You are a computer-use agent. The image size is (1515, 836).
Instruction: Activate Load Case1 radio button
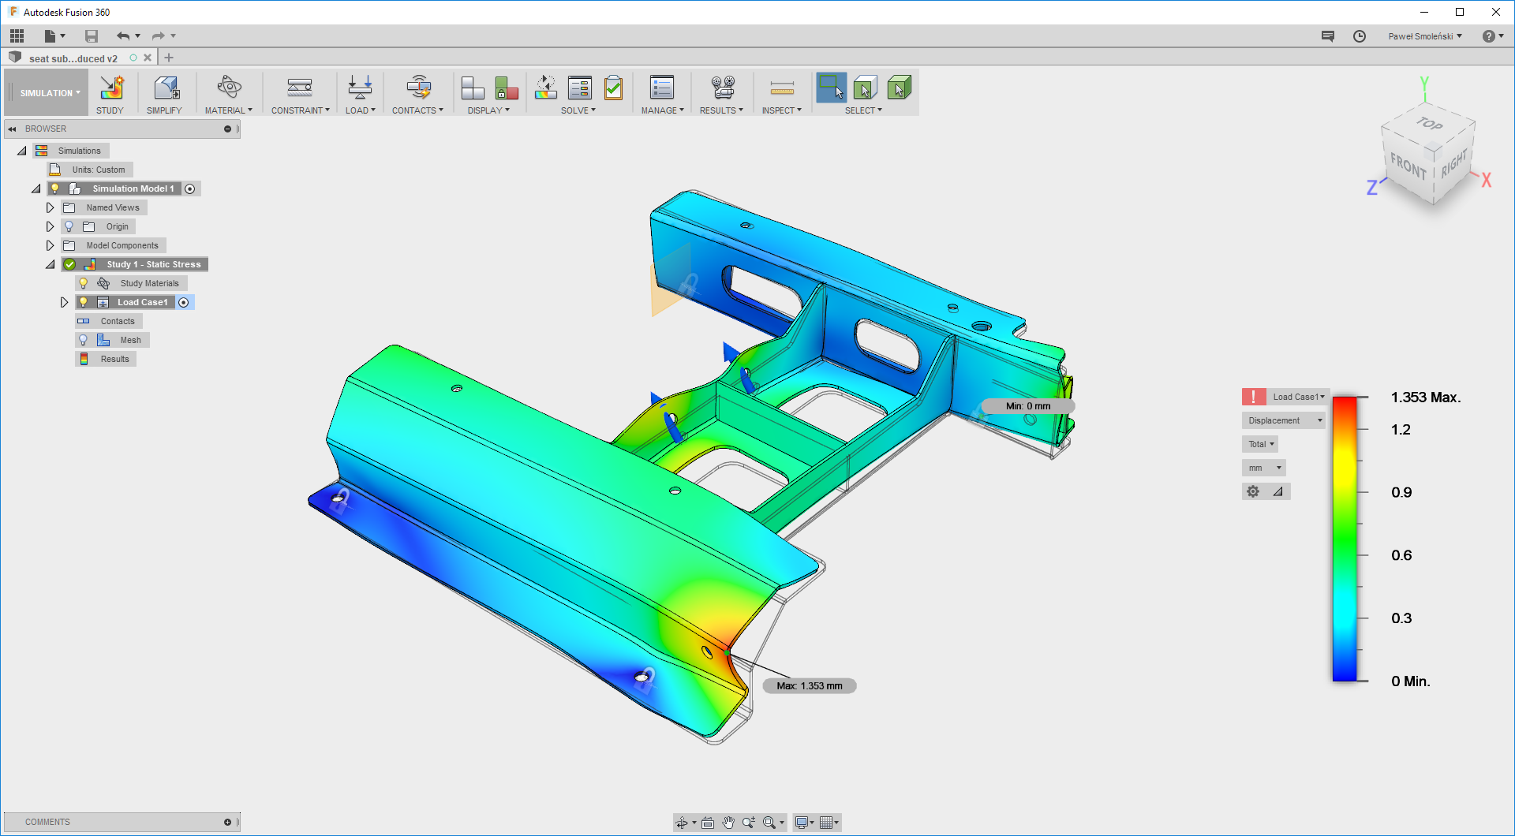[x=184, y=302]
